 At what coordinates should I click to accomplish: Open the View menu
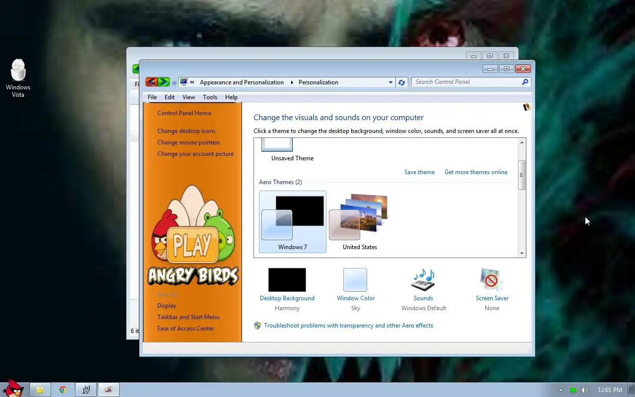tap(189, 97)
